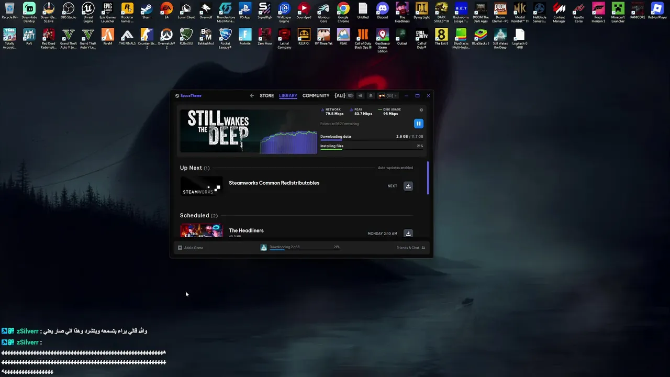Click the Steamworks thumbnail image
The width and height of the screenshot is (670, 377).
tap(202, 186)
